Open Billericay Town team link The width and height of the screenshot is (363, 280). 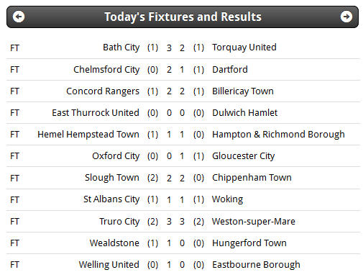(x=243, y=91)
